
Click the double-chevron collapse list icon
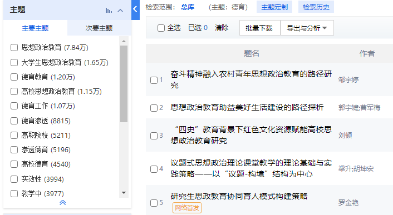[x=63, y=202]
